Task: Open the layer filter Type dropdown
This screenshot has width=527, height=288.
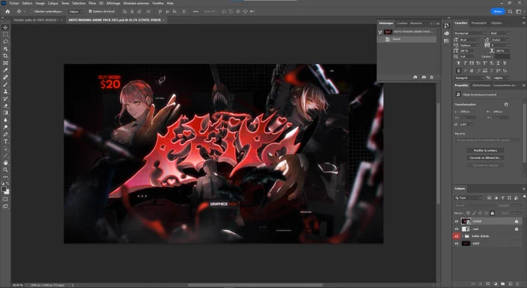Action: click(468, 197)
